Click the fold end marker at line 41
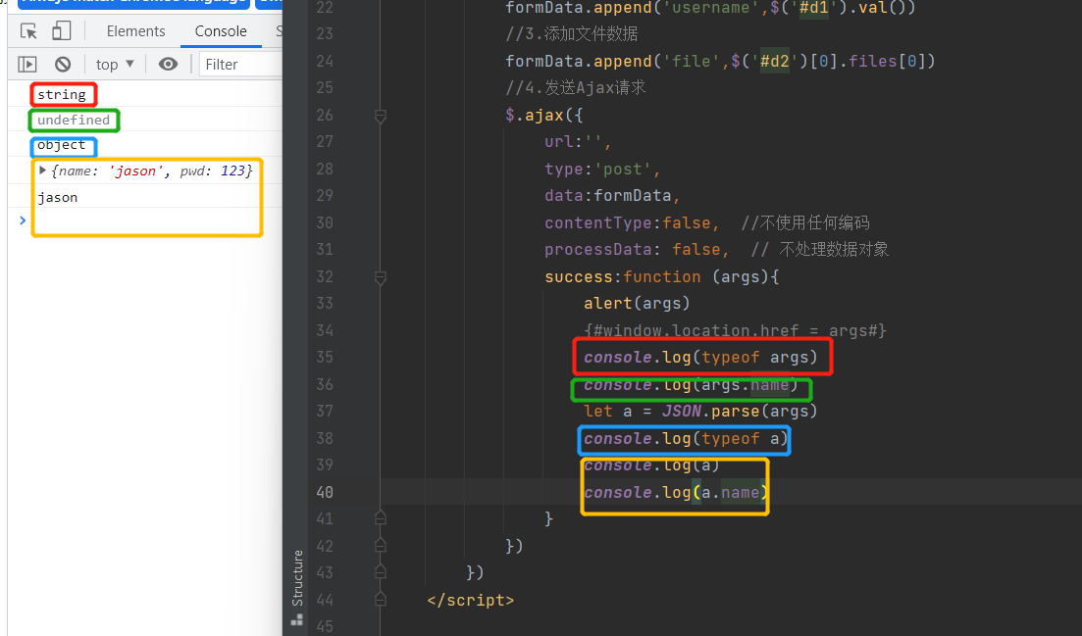The width and height of the screenshot is (1082, 636). point(381,518)
